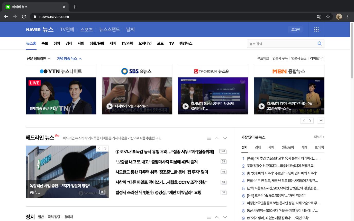This screenshot has height=221, width=354.
Task: Open the 독감백신 headline photo
Action: coord(67,172)
